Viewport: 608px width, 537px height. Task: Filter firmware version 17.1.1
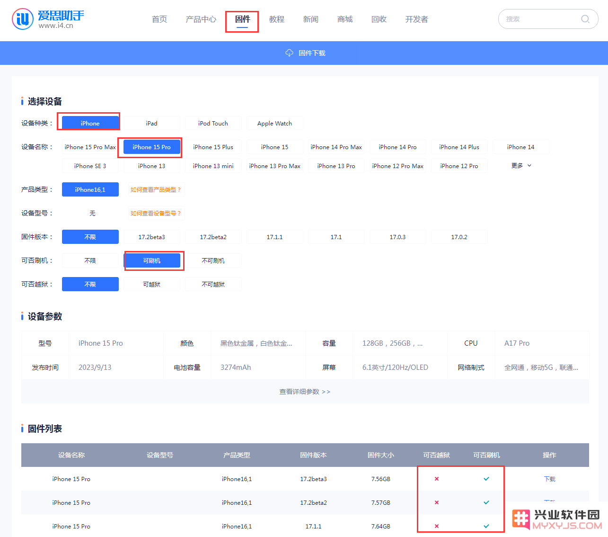click(275, 237)
